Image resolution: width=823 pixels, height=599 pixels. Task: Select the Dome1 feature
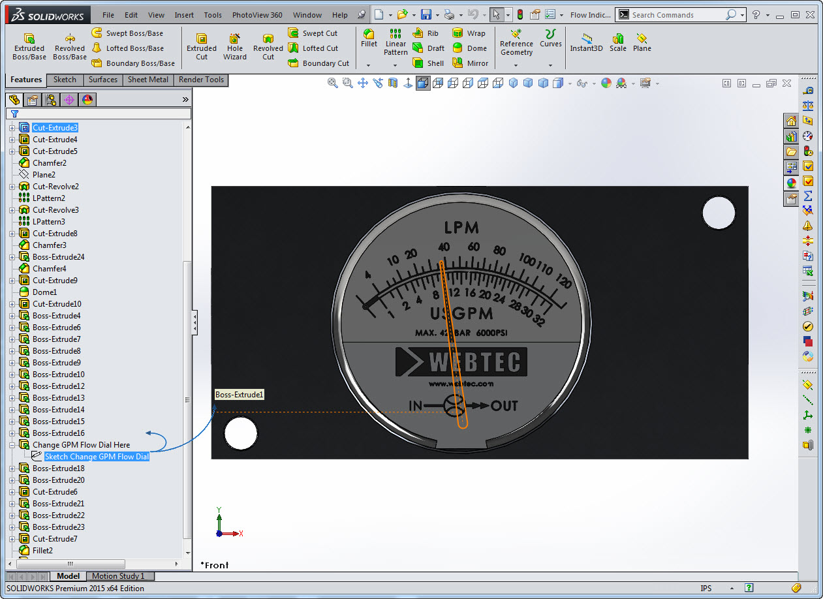(44, 292)
